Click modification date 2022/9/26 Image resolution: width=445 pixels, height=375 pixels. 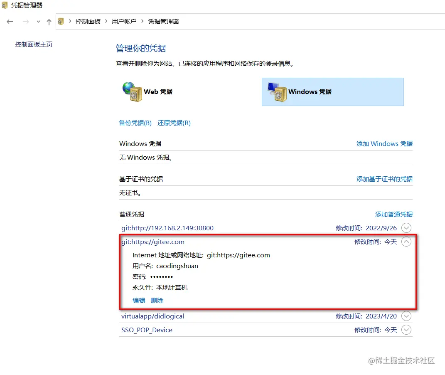(x=381, y=228)
